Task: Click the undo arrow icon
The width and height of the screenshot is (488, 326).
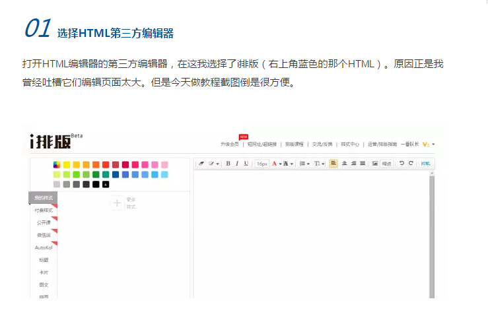Action: [x=401, y=164]
